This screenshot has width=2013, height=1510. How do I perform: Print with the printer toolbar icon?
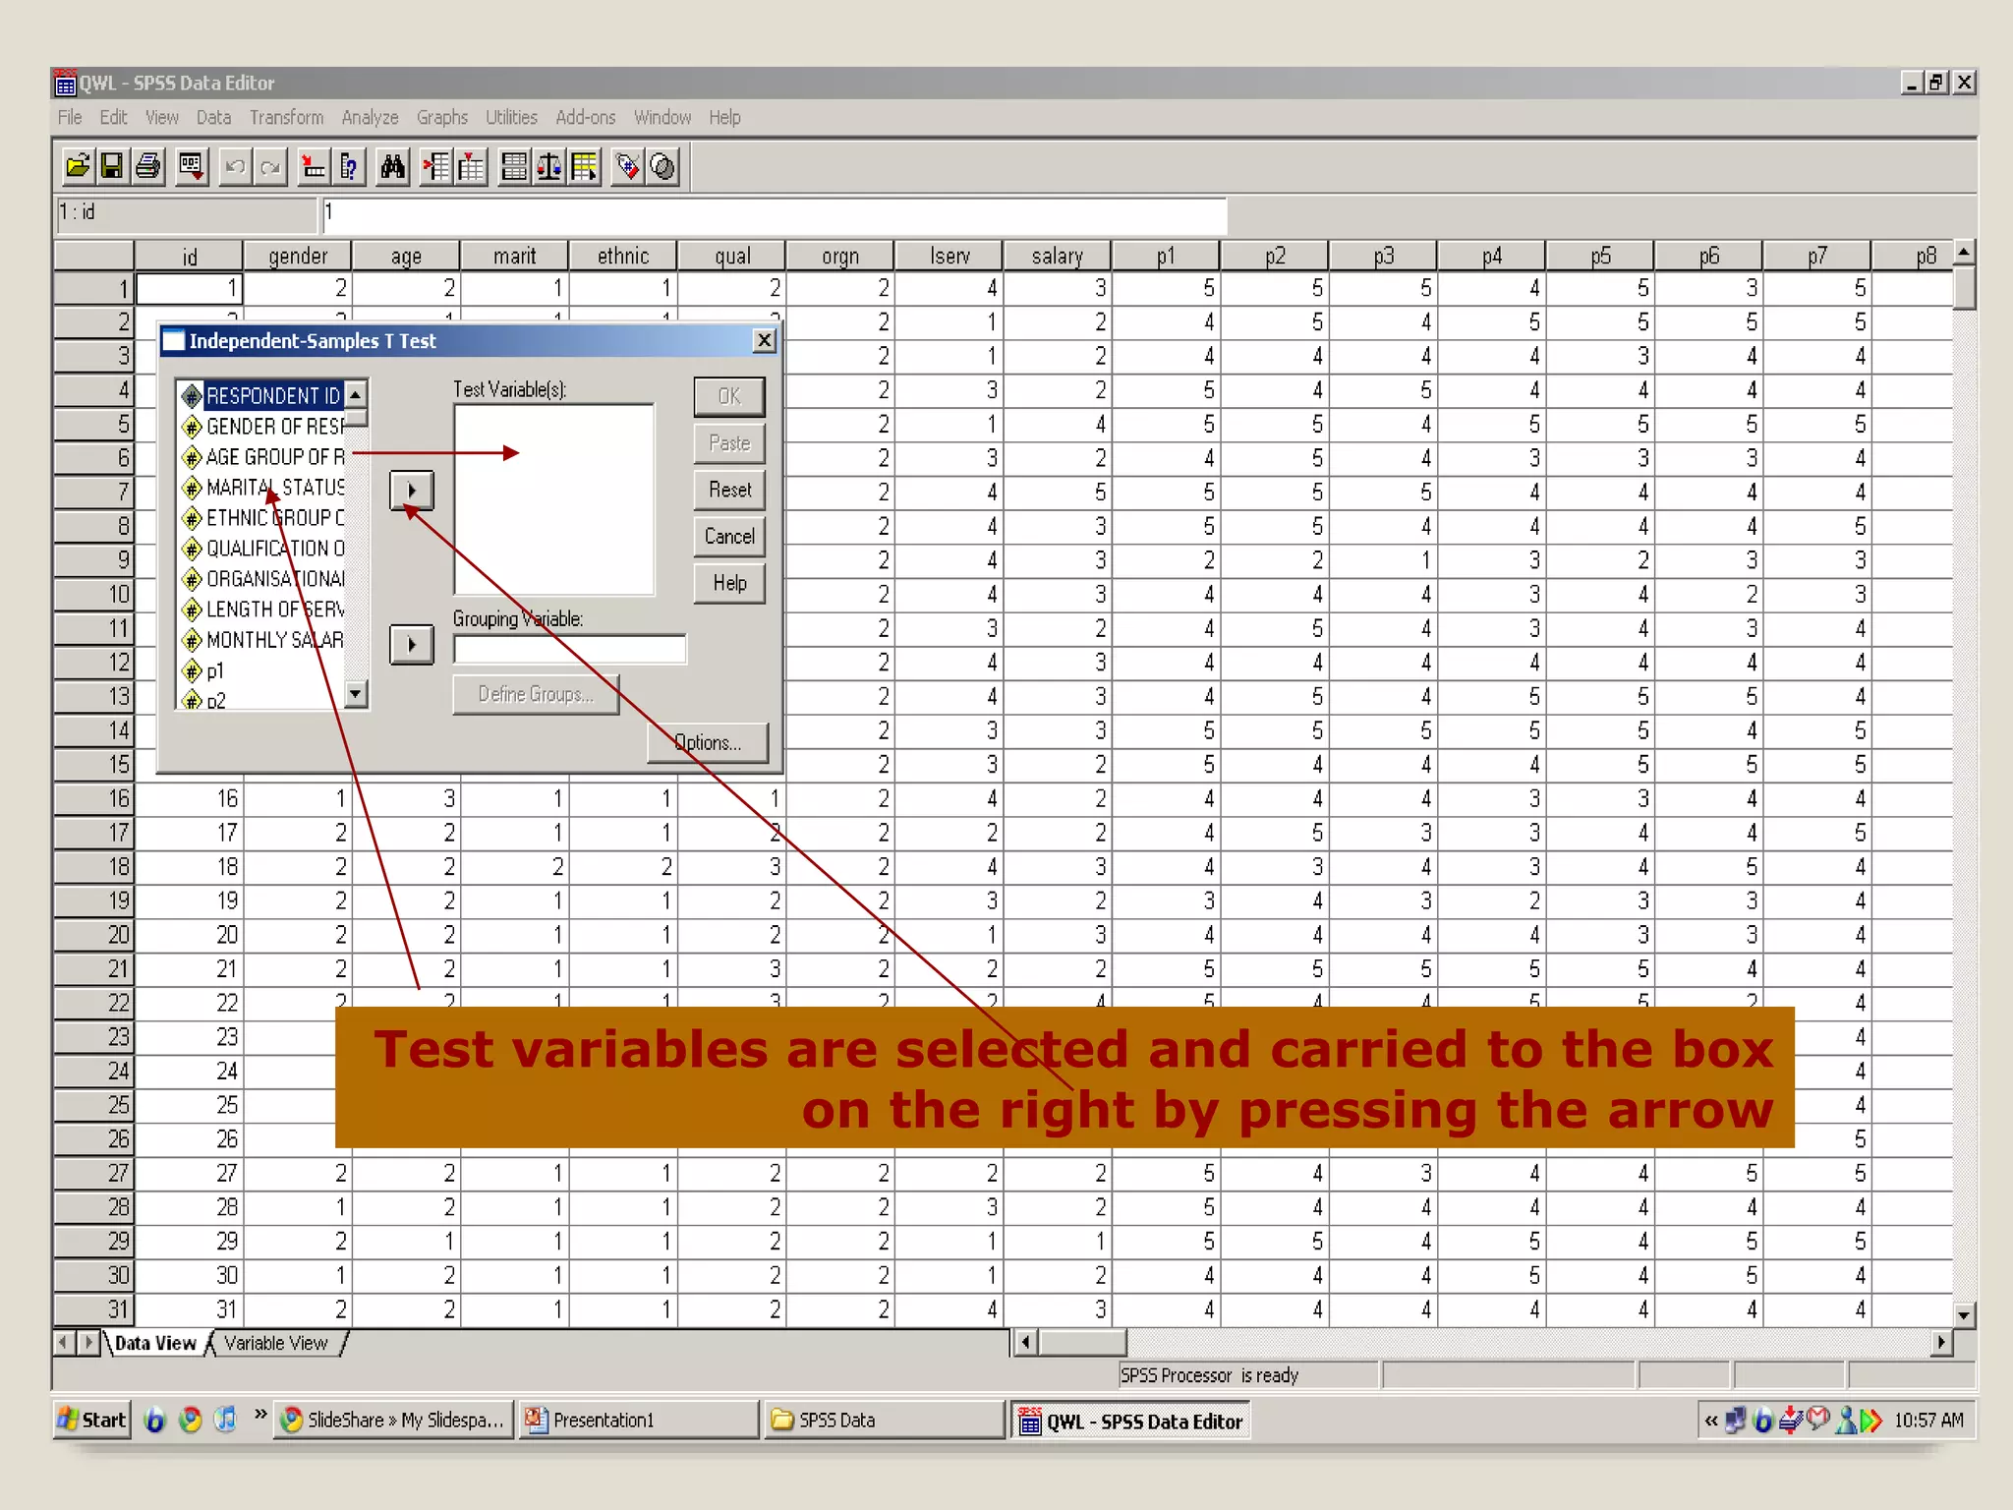tap(148, 166)
